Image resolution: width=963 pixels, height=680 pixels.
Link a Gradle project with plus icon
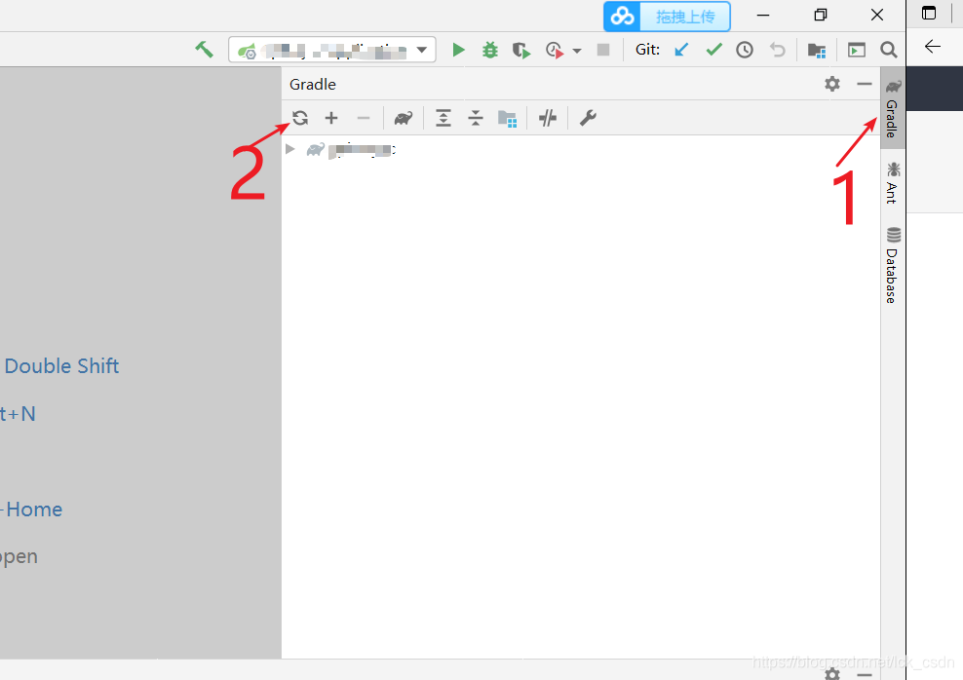coord(331,118)
